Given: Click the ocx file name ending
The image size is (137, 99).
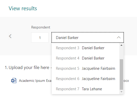Looking at the screenshot, I should pyautogui.click(x=126, y=81).
